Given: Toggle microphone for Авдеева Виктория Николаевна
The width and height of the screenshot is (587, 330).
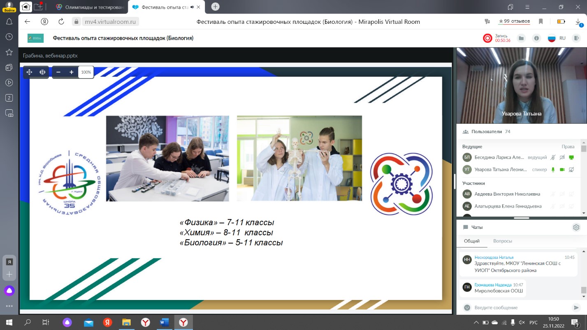Looking at the screenshot, I should tap(553, 194).
